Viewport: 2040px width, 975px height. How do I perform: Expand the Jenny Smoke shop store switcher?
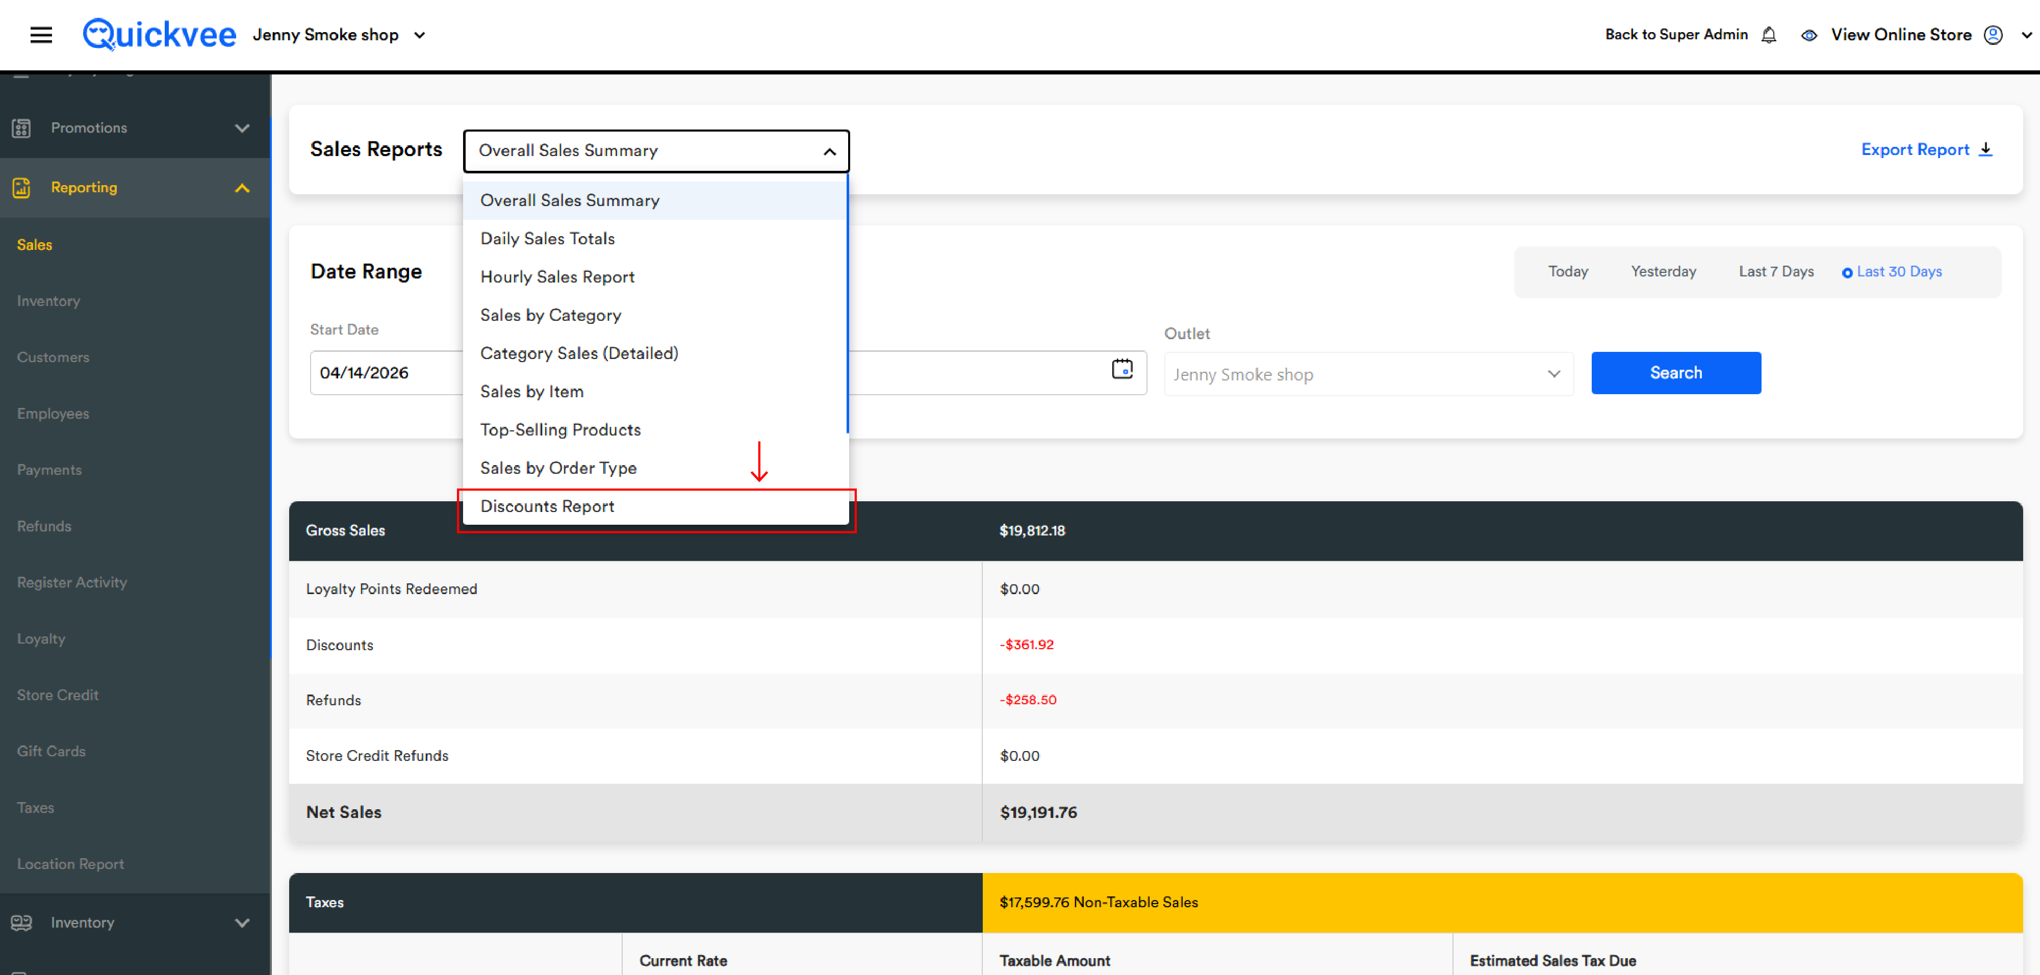420,35
